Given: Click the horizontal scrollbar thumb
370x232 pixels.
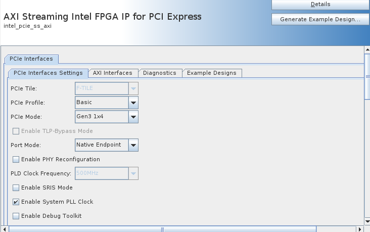Looking at the screenshot, I should point(163,229).
